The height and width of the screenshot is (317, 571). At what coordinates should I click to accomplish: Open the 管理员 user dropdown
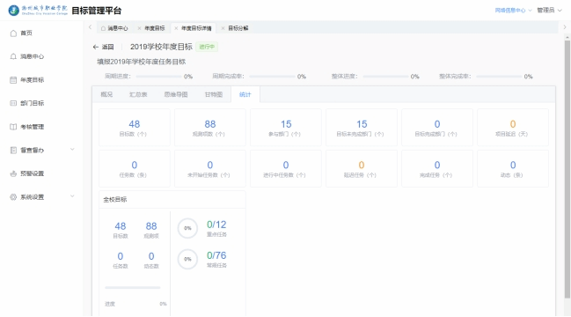550,11
